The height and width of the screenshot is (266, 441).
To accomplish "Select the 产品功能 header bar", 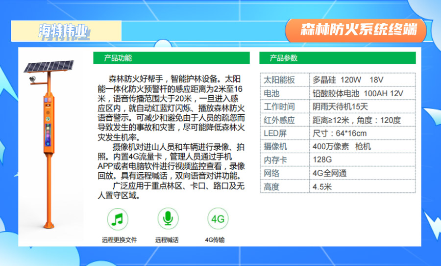I will [171, 58].
